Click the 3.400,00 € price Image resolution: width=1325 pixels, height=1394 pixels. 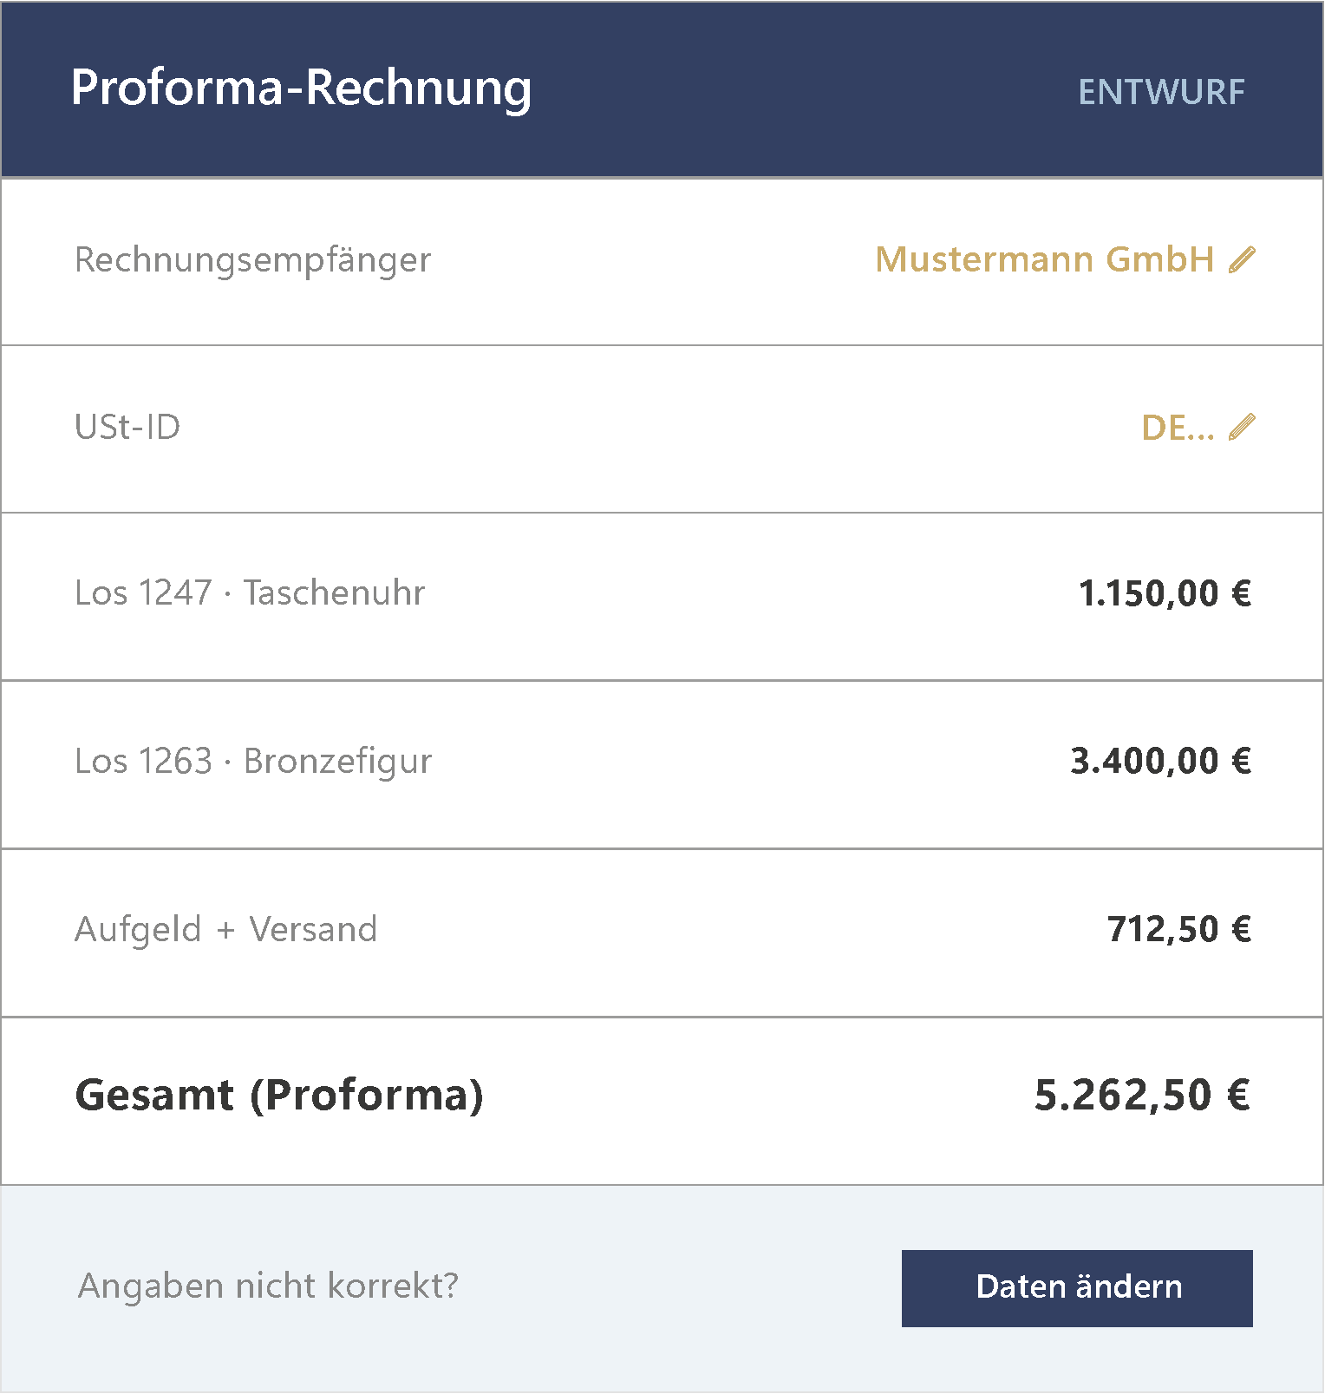1160,761
